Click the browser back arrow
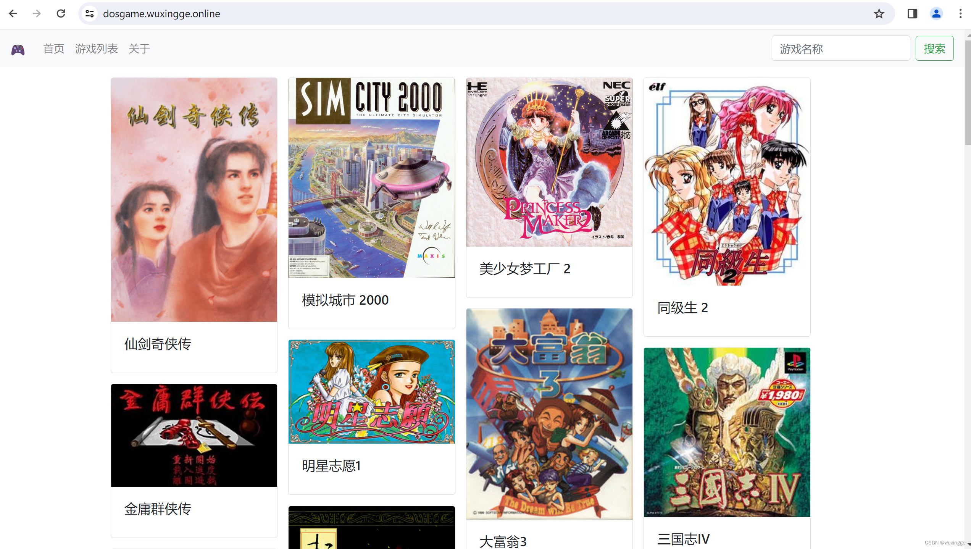Image resolution: width=971 pixels, height=549 pixels. pos(13,14)
